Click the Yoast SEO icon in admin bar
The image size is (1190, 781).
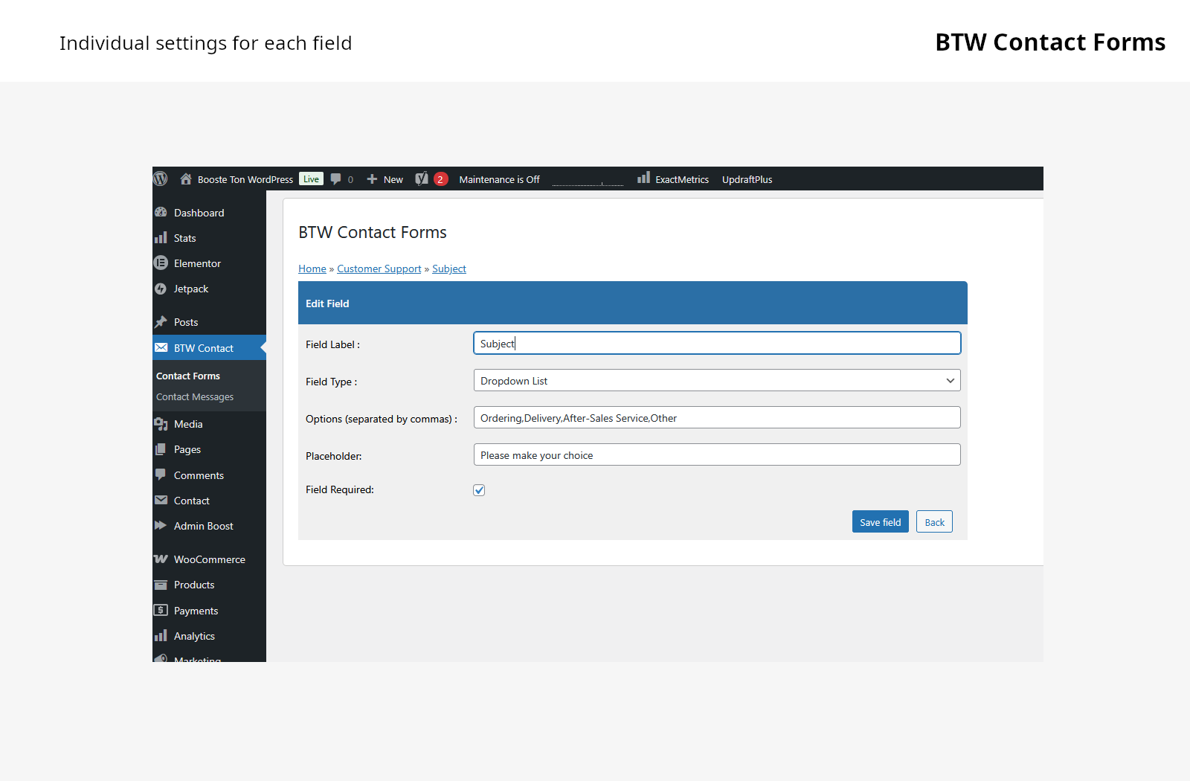click(x=422, y=179)
